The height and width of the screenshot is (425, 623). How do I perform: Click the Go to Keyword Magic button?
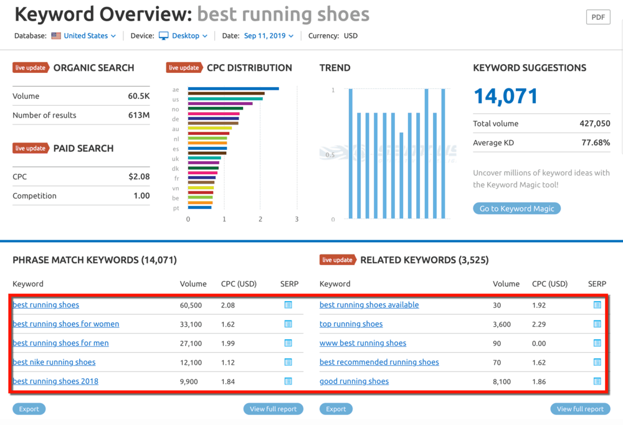pos(516,208)
